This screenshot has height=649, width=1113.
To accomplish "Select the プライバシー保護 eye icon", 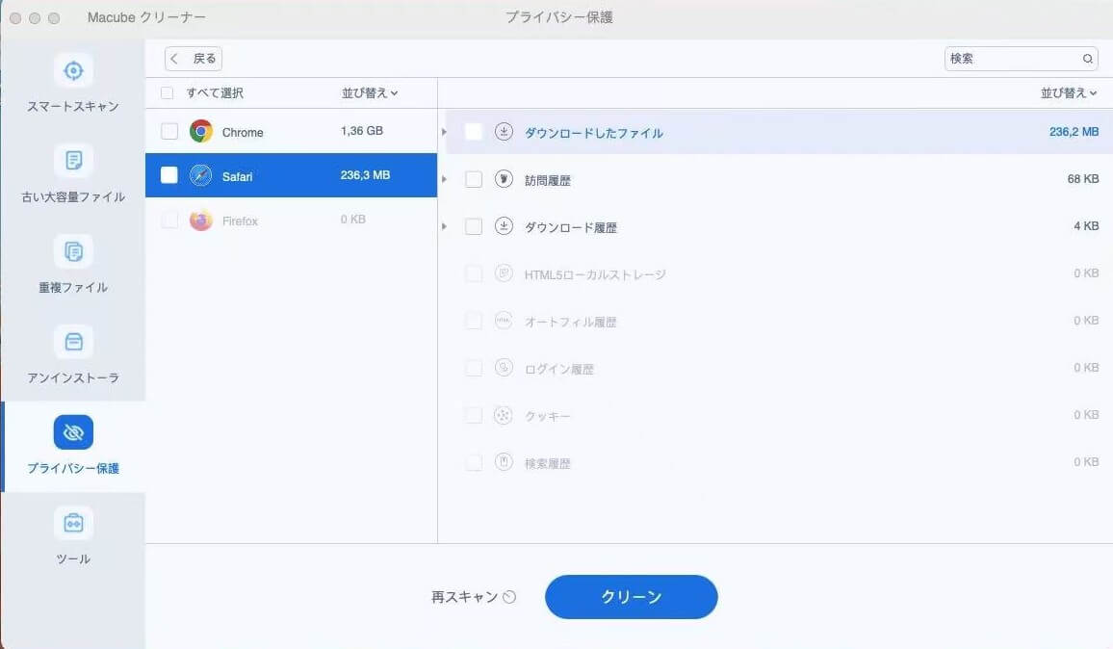I will (x=73, y=431).
